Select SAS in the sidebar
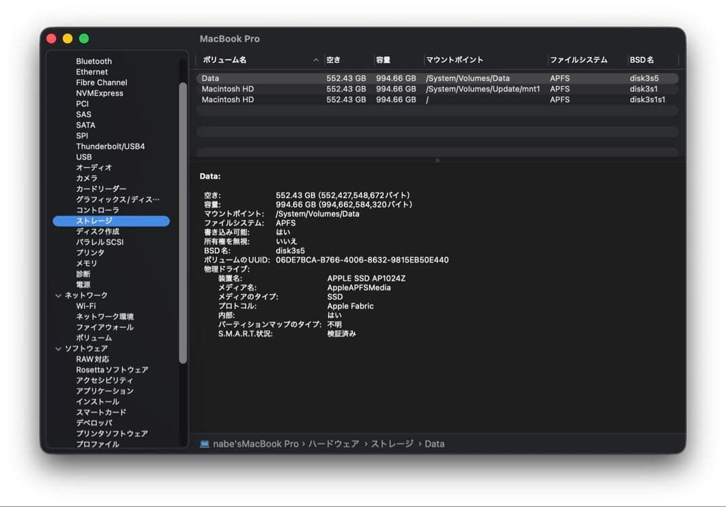The width and height of the screenshot is (726, 507). (83, 114)
